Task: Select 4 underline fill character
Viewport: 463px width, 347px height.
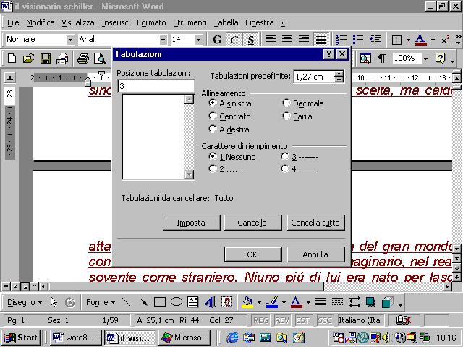Action: point(299,169)
